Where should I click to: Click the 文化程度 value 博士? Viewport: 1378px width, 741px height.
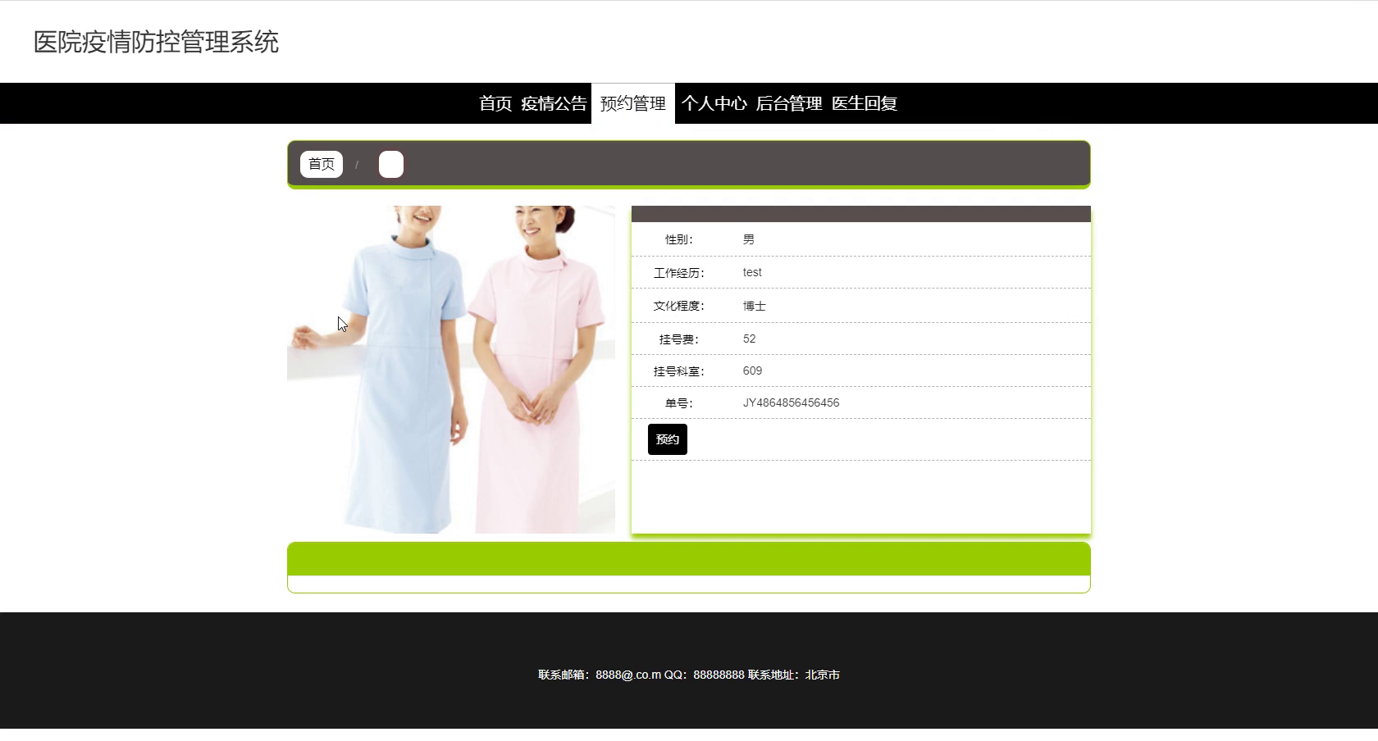pos(754,306)
